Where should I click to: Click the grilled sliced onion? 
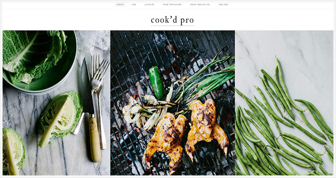click(x=144, y=112)
